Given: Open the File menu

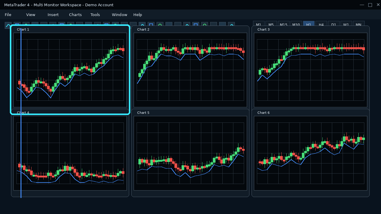Looking at the screenshot, I should (8, 15).
